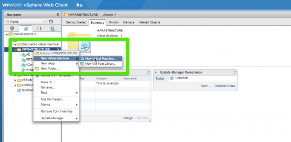Select Remove from Inventory menu item
The height and width of the screenshot is (142, 291).
coord(56,111)
